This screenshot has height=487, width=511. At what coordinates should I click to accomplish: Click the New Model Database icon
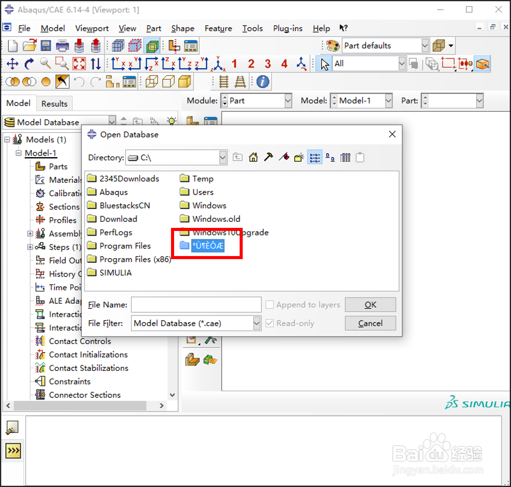pyautogui.click(x=12, y=46)
